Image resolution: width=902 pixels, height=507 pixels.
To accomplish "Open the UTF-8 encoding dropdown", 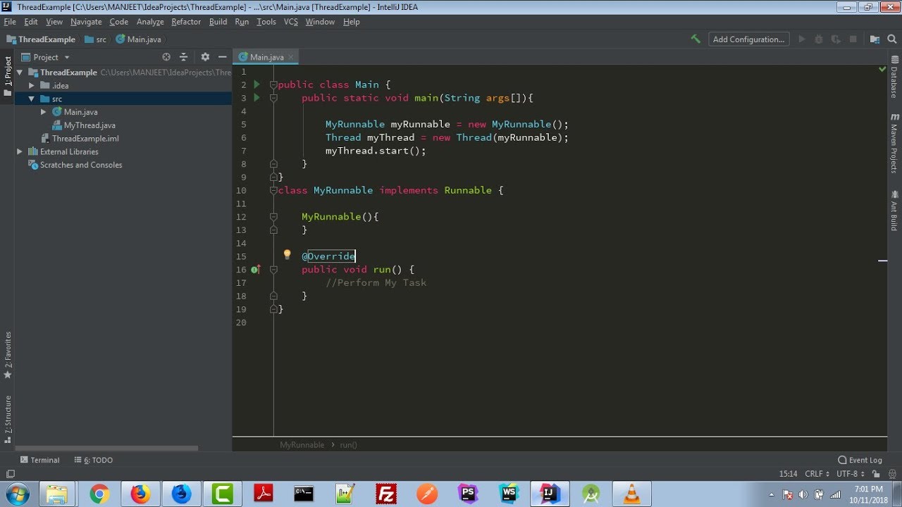I will pyautogui.click(x=850, y=474).
